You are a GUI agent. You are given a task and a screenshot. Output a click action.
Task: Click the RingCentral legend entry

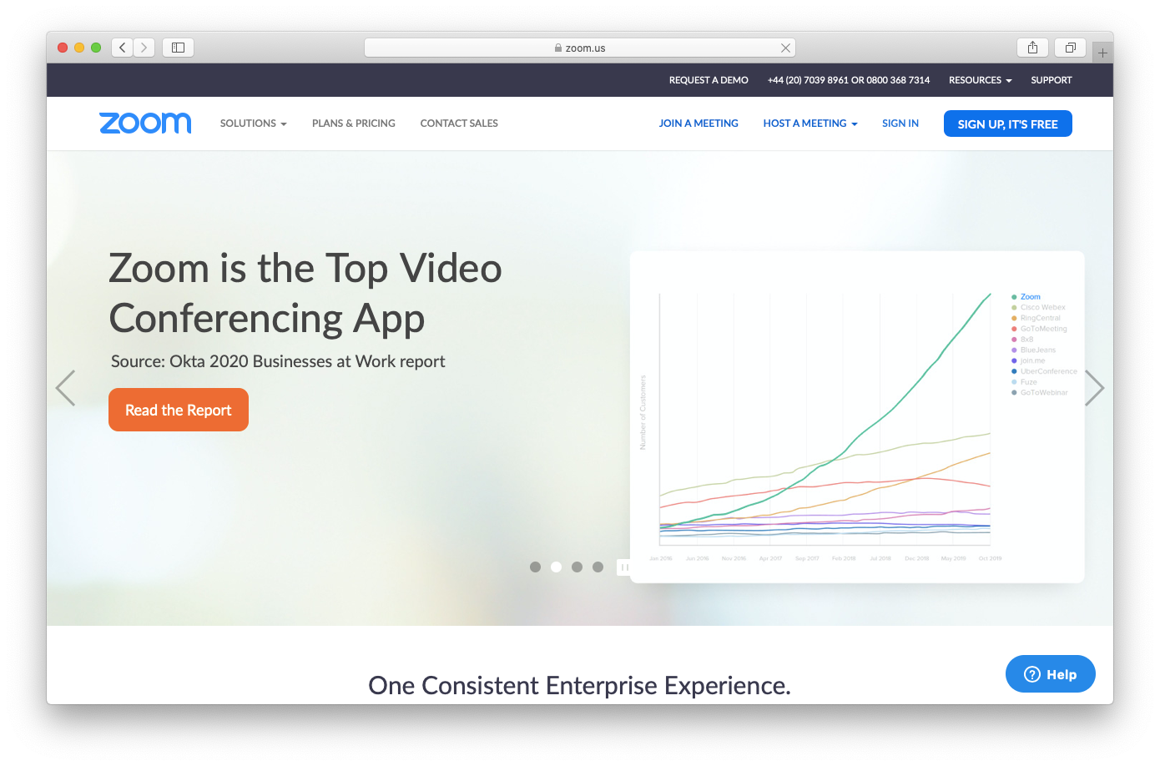(1036, 318)
